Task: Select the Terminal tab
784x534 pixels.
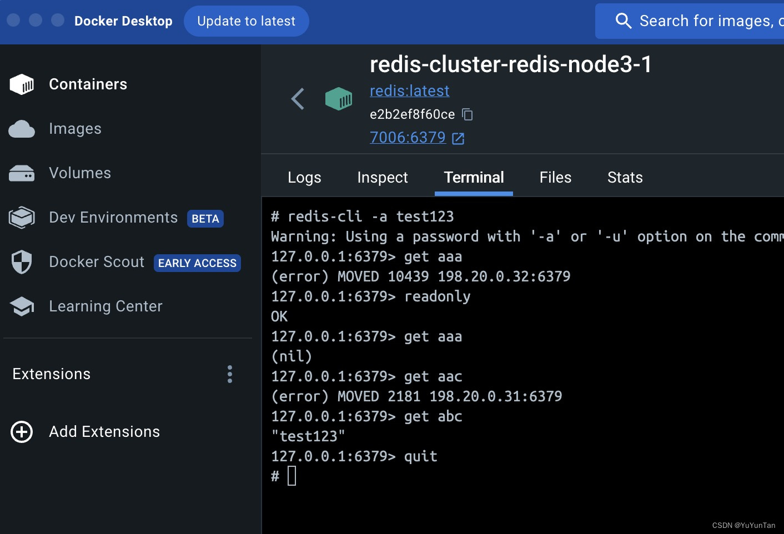Action: (x=474, y=178)
